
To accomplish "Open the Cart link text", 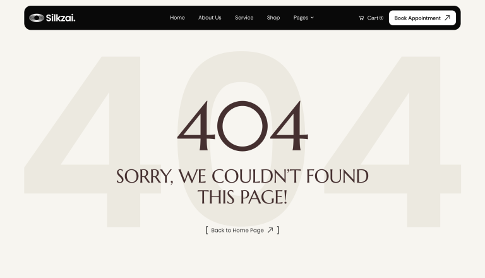I will click(373, 18).
